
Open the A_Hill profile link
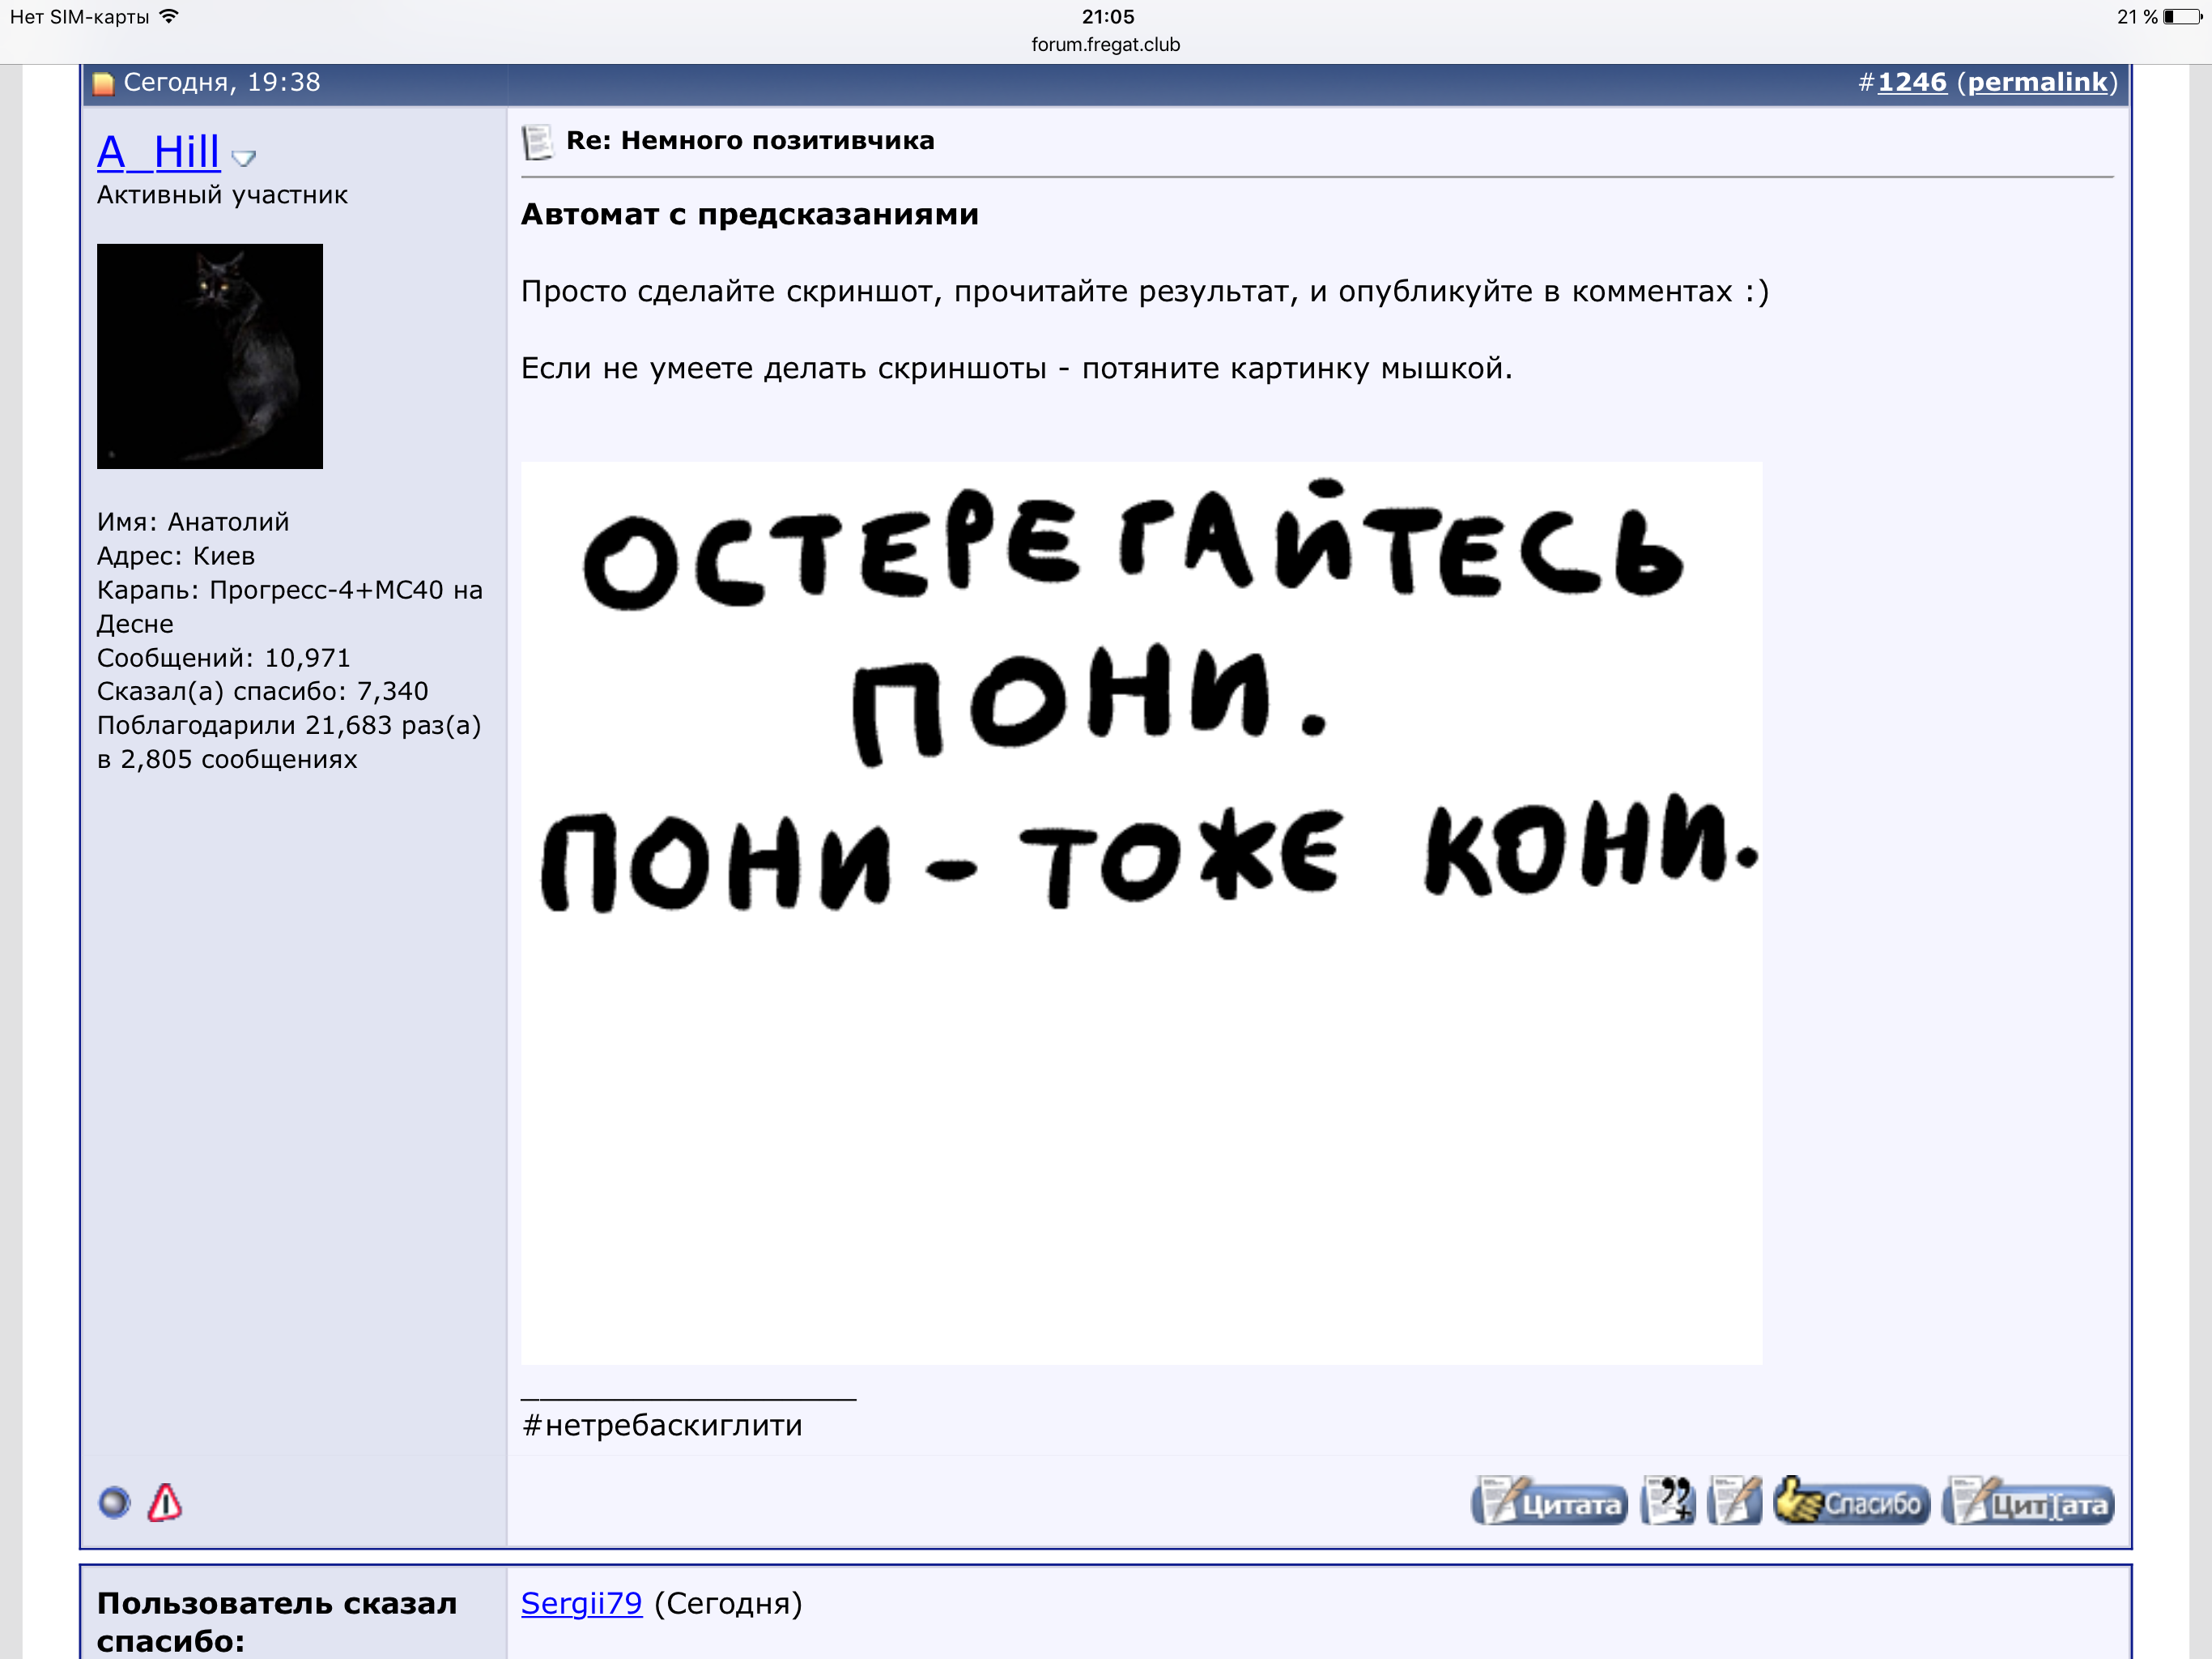(x=158, y=152)
